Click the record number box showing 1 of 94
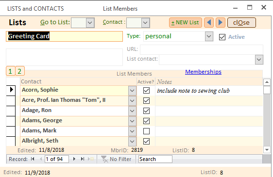This screenshot has height=177, width=273. coord(57,159)
